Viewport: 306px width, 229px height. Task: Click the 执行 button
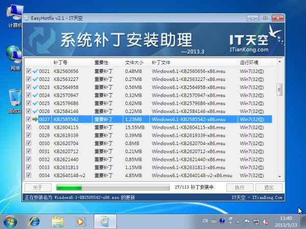(x=240, y=187)
